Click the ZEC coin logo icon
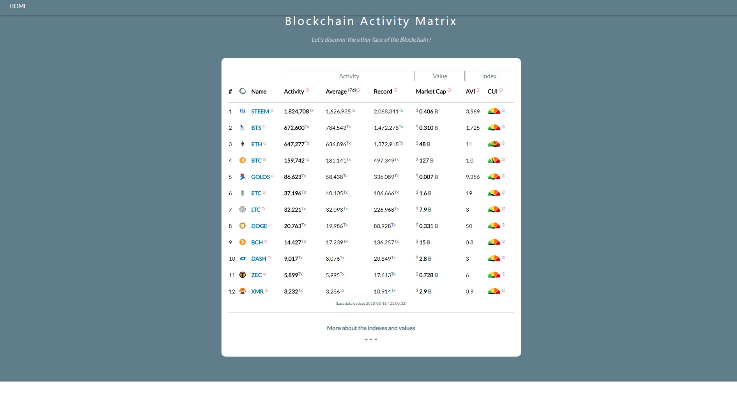The height and width of the screenshot is (417, 737). point(243,275)
